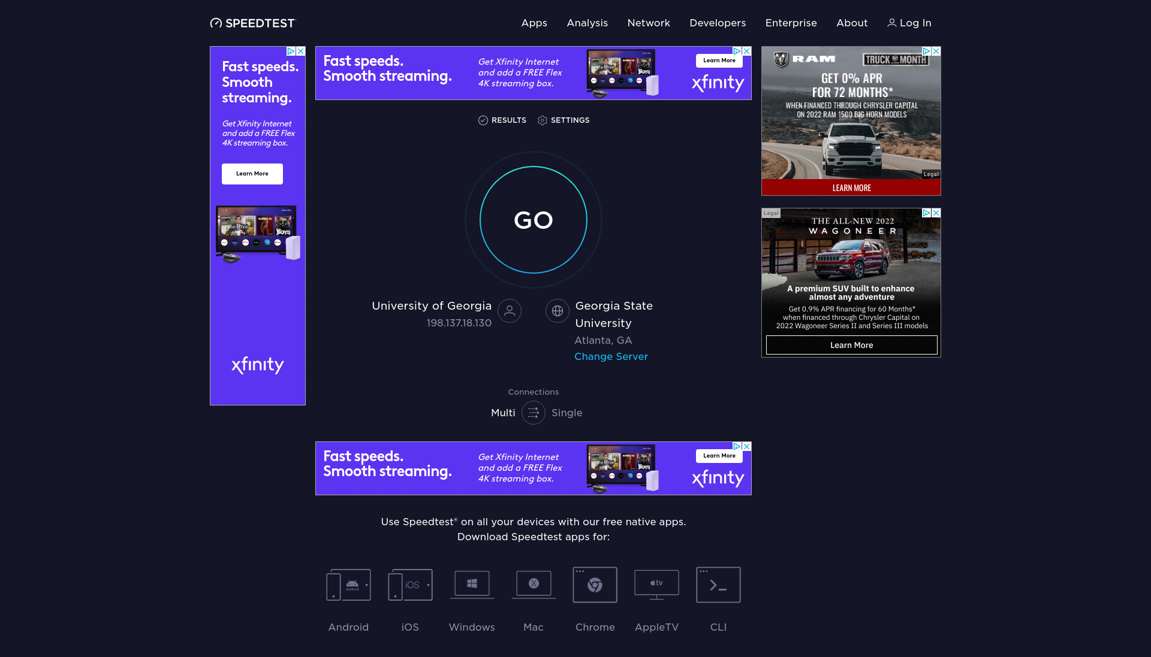Viewport: 1151px width, 657px height.
Task: Select Multi connections
Action: tap(503, 413)
